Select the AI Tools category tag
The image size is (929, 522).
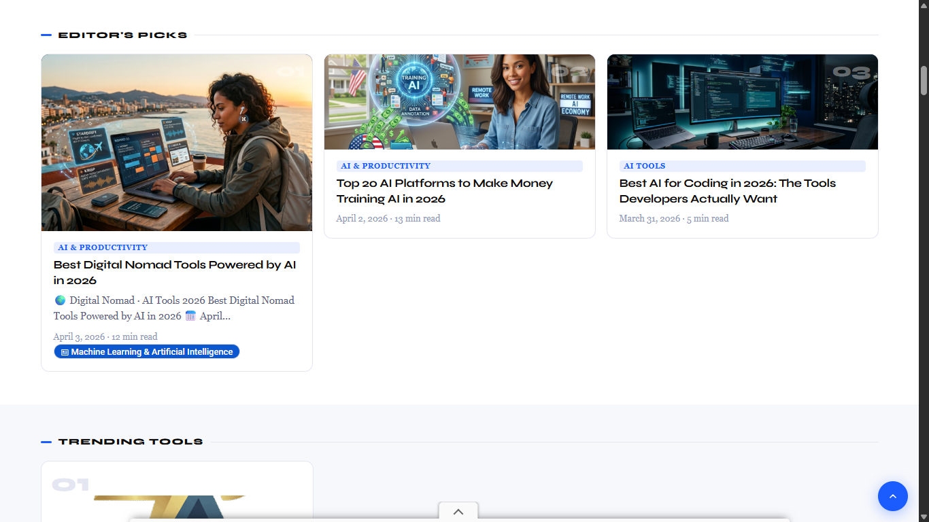[743, 166]
